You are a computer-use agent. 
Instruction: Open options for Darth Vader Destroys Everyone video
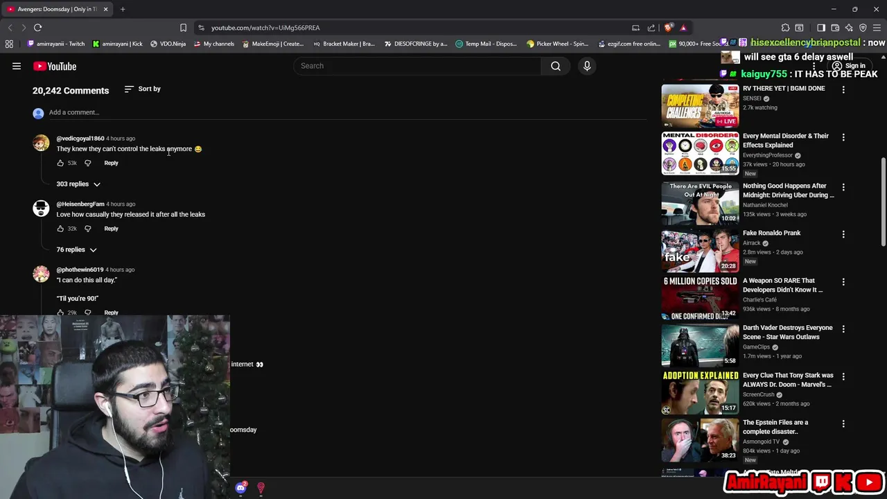(x=843, y=329)
